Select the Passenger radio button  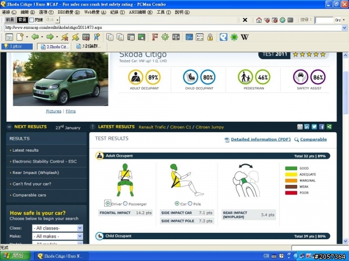click(x=125, y=203)
